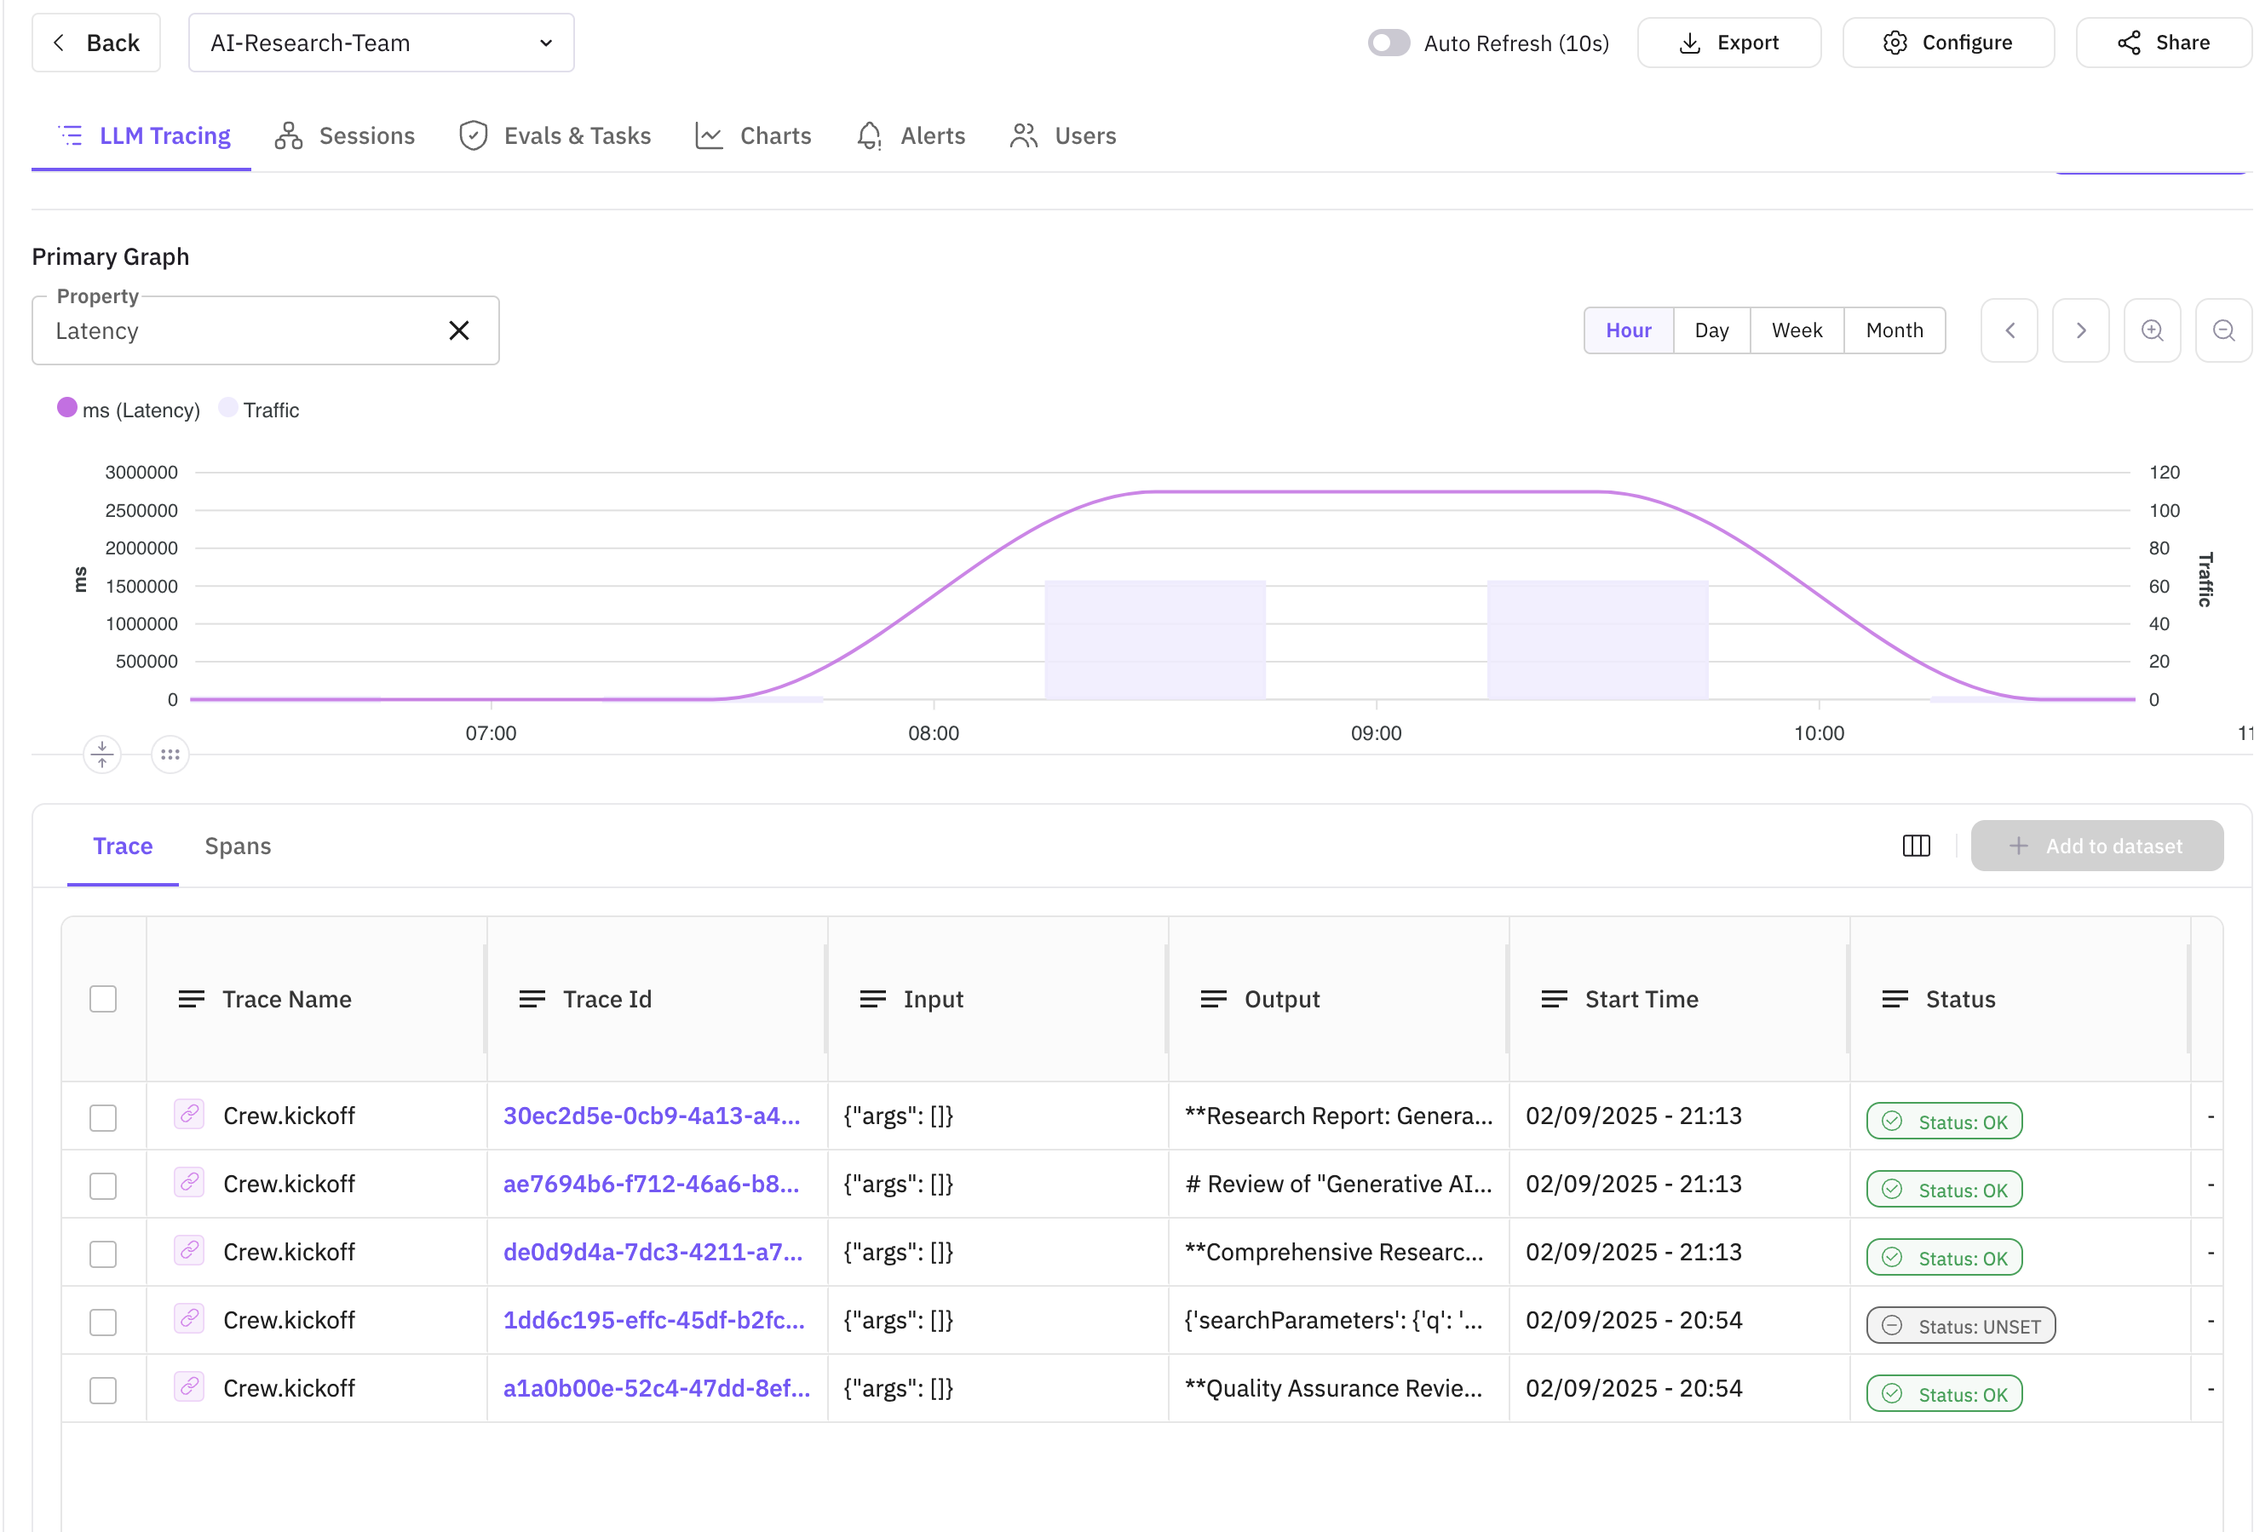This screenshot has width=2254, height=1532.
Task: Navigate to next time window with right chevron
Action: [2080, 330]
